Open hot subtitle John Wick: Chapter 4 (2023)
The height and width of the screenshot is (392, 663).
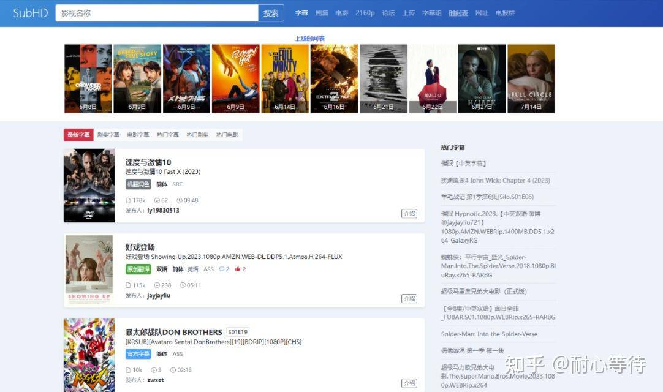click(x=496, y=181)
